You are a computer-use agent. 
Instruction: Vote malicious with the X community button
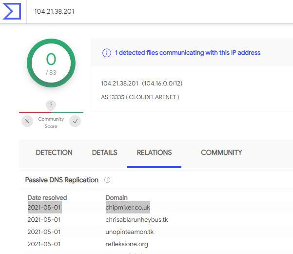pyautogui.click(x=27, y=121)
